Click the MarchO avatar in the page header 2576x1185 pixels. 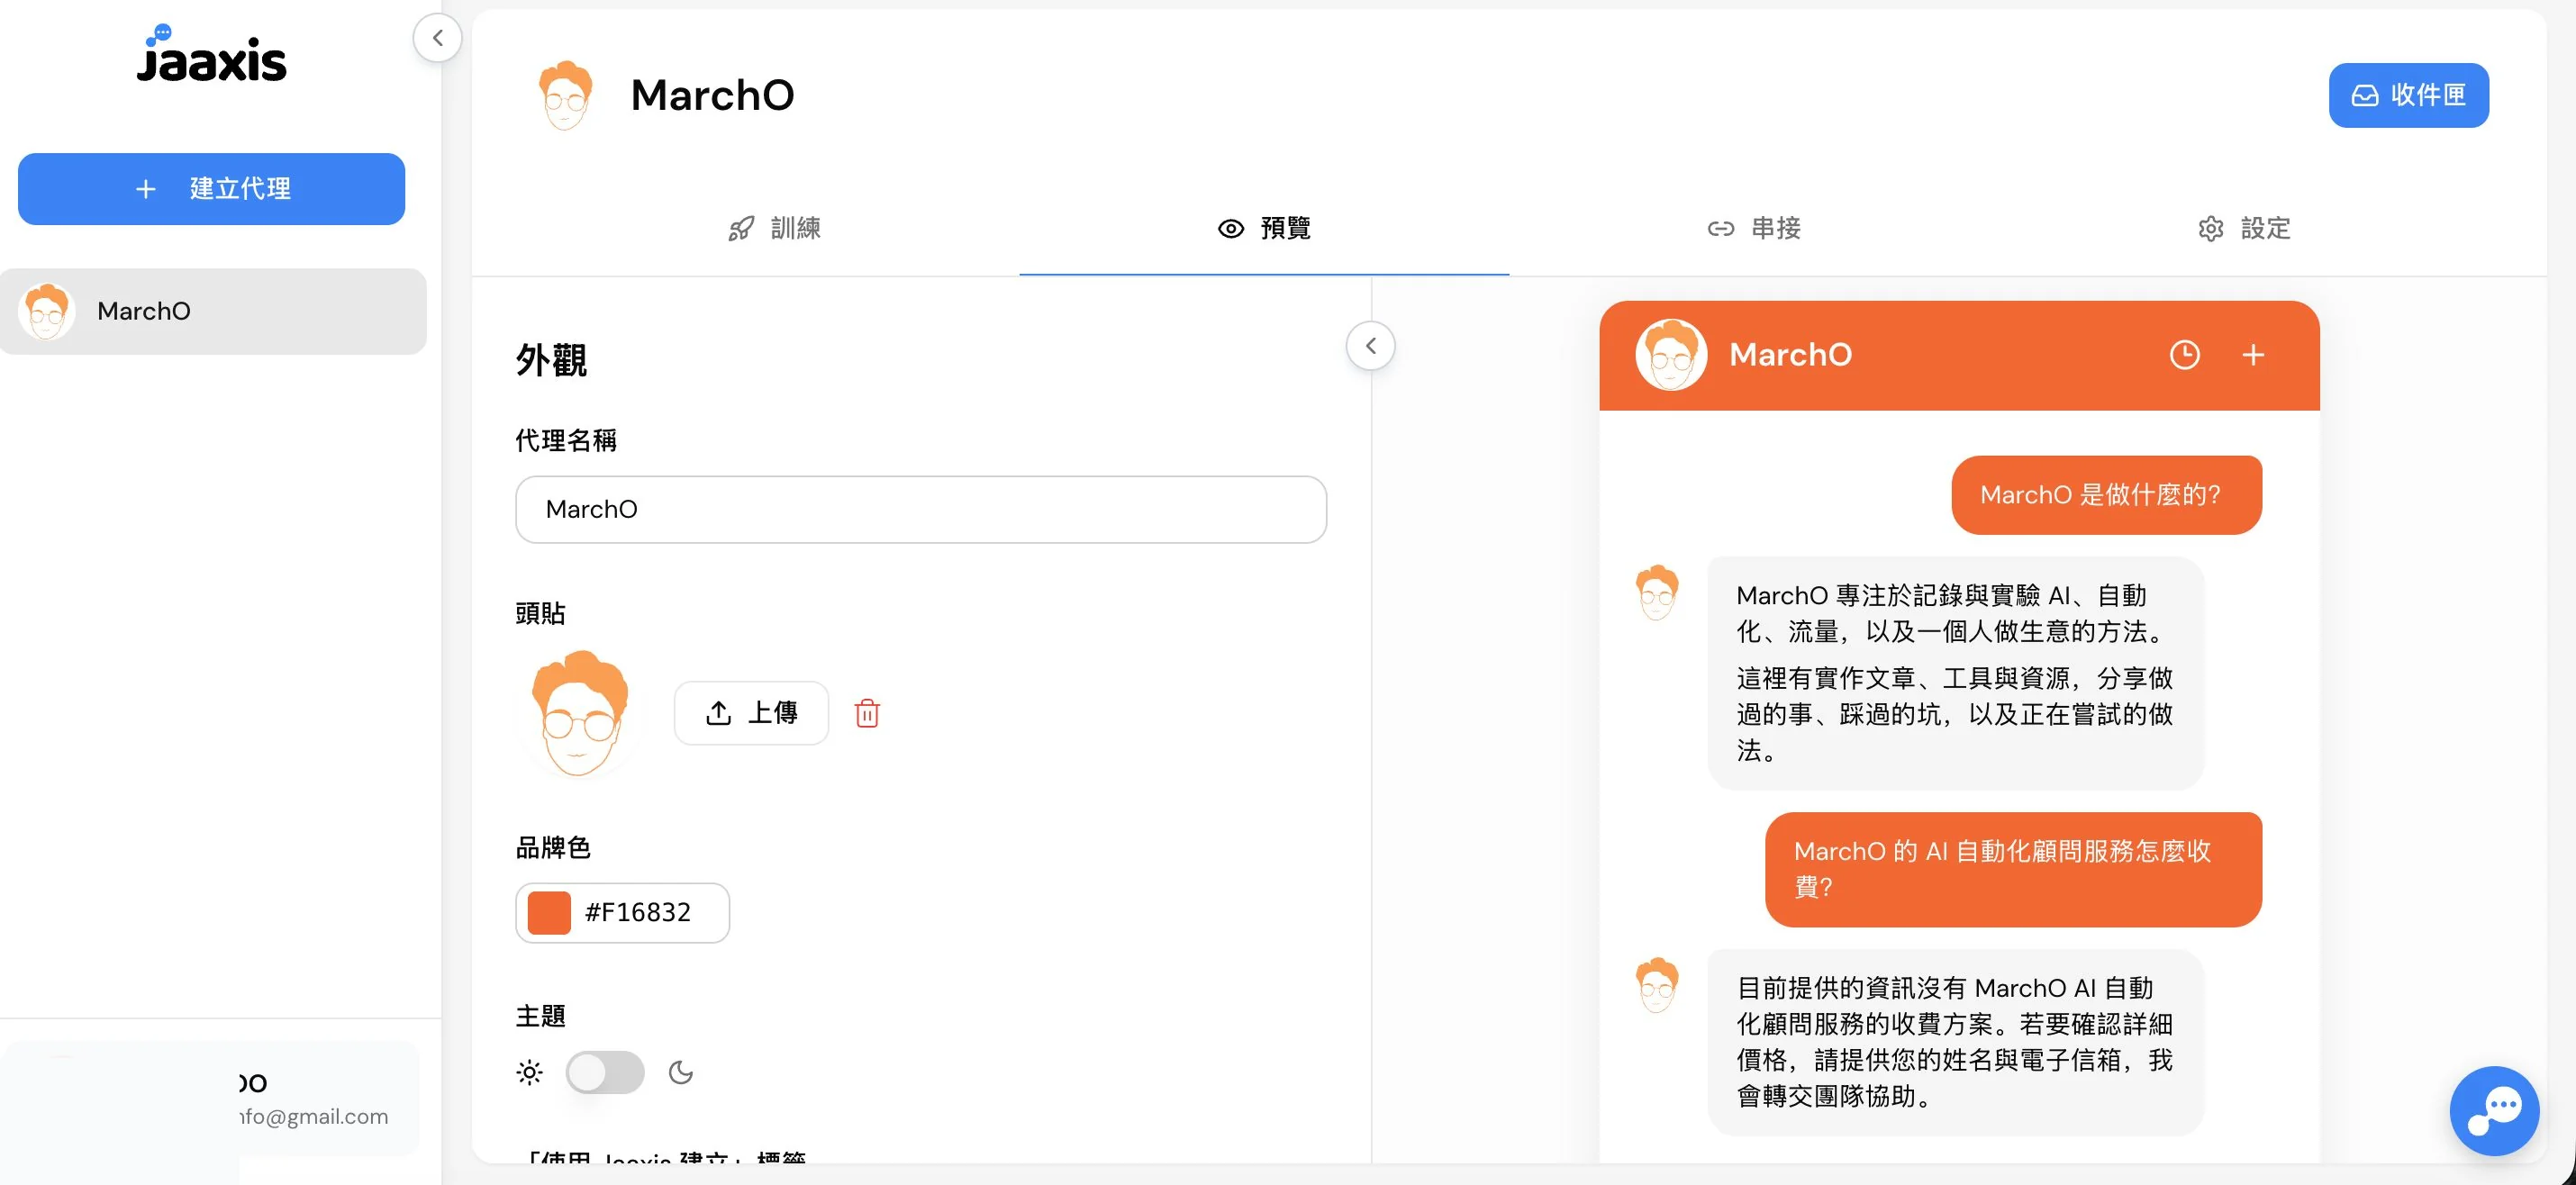click(x=565, y=95)
